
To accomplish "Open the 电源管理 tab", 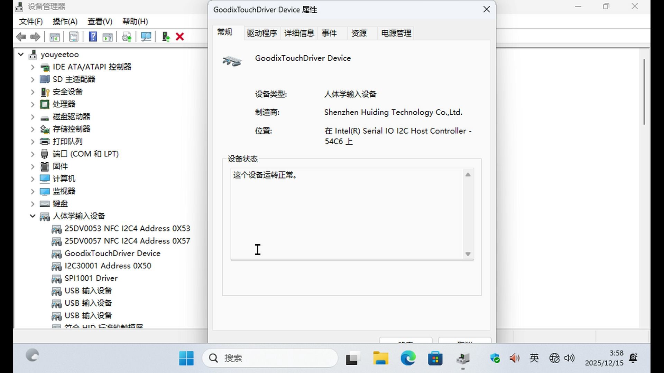I will (396, 33).
